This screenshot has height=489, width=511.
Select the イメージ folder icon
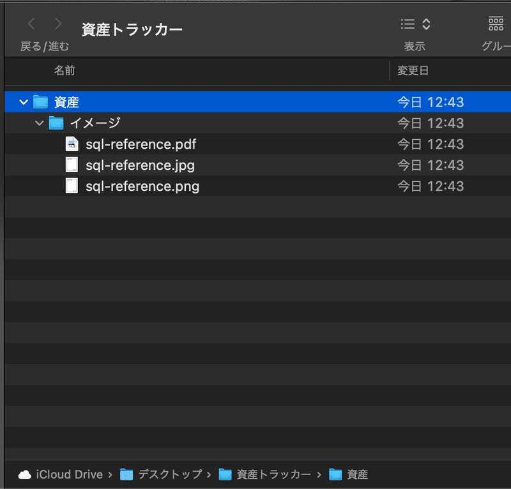coord(56,123)
